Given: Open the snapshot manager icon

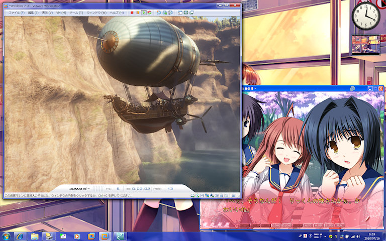Looking at the screenshot, I should (170, 13).
